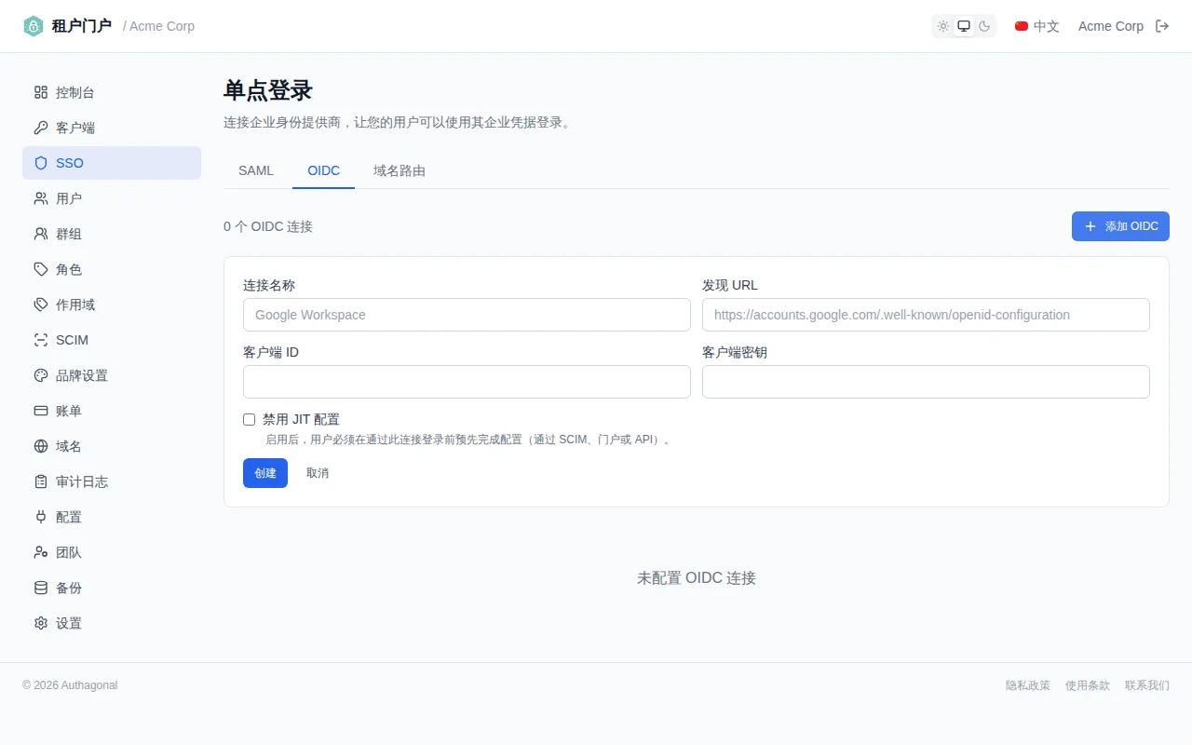Enable the 禁用 JIT 配置 checkbox
1192x745 pixels.
(x=249, y=419)
